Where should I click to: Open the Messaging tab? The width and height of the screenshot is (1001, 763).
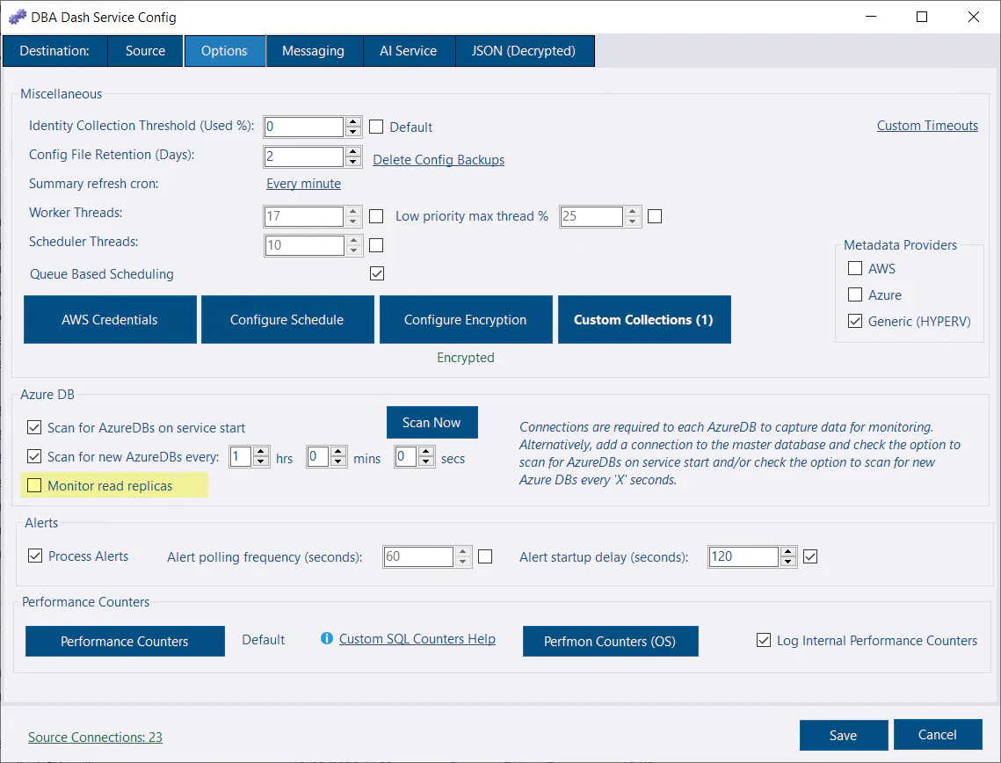pyautogui.click(x=313, y=51)
